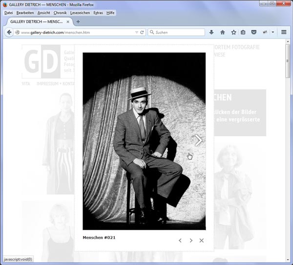Go back with the browser back arrow
Viewport: 293px width, 265px height.
8,32
